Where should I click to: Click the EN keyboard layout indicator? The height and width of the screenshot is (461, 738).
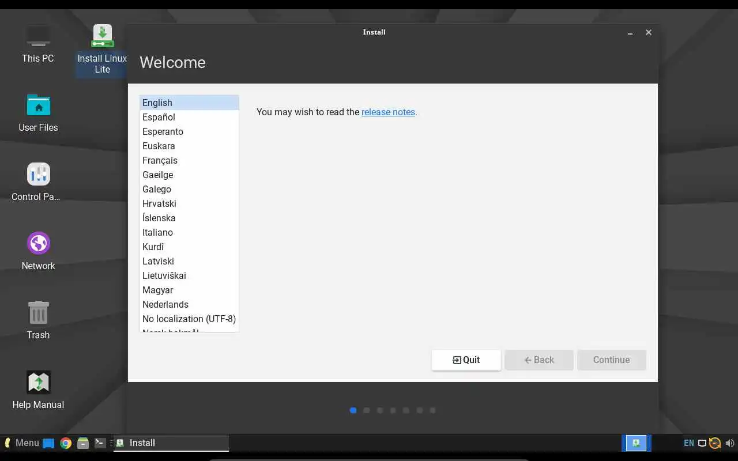pyautogui.click(x=688, y=443)
